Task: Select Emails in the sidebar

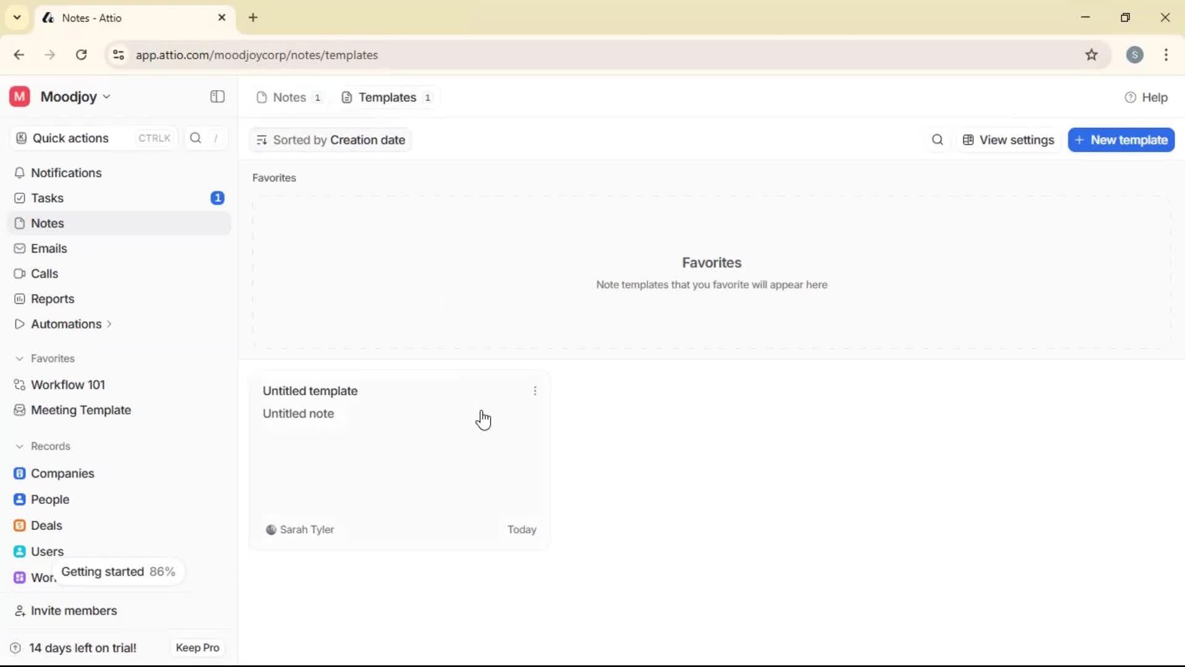Action: click(x=48, y=248)
